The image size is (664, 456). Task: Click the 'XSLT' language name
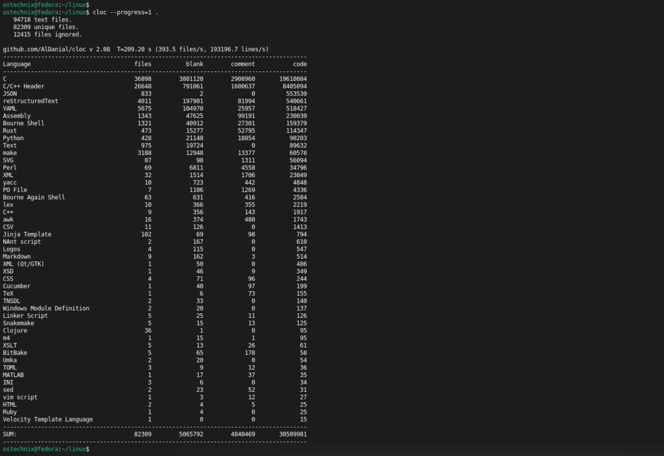coord(10,345)
